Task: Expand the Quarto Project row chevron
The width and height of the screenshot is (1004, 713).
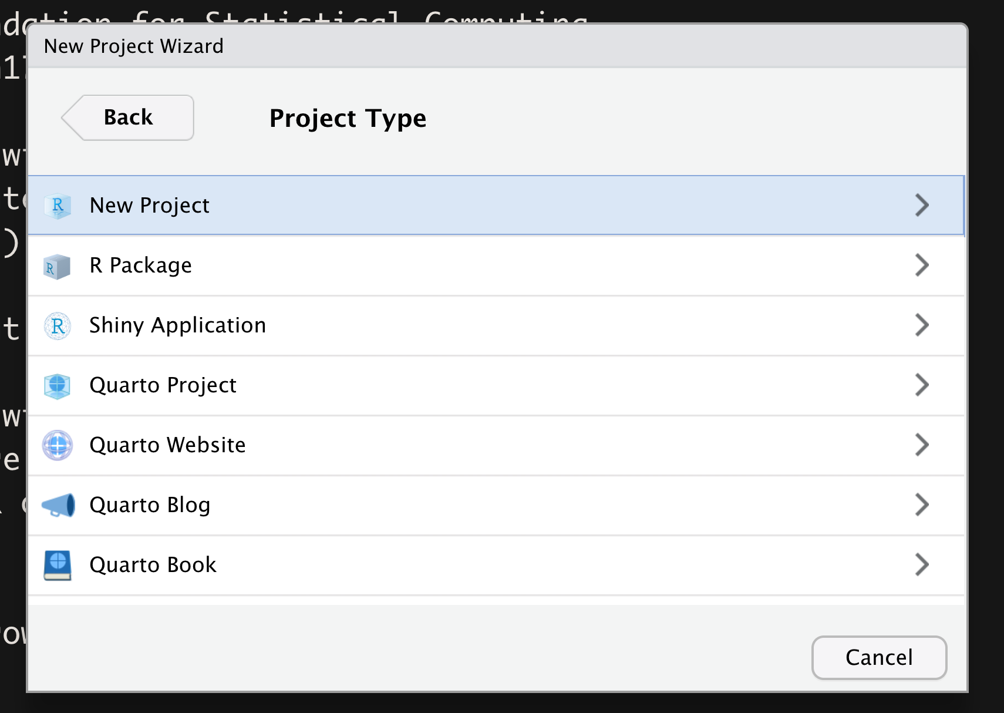Action: (x=922, y=385)
